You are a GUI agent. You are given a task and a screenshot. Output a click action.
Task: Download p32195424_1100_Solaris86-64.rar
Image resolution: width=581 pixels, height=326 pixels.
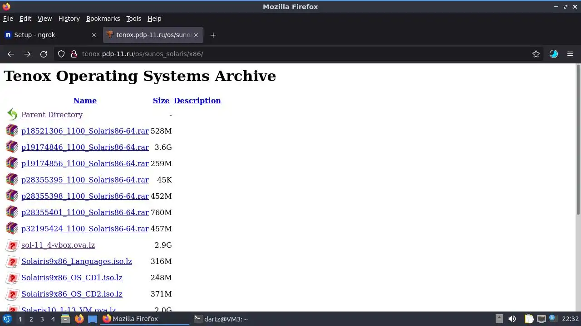[x=85, y=229]
